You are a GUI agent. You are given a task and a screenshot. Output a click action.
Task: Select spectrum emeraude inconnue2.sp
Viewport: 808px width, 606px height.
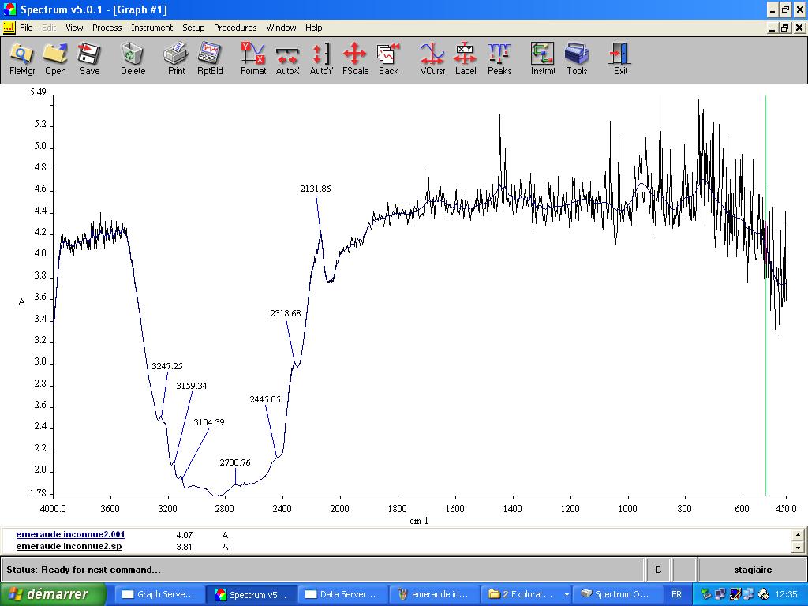click(69, 546)
